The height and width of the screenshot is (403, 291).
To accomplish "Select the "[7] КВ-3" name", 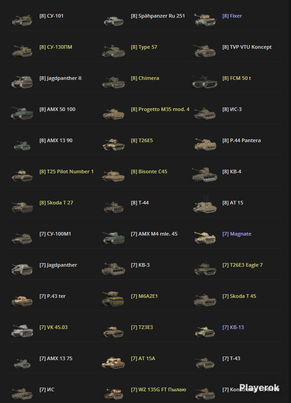I will [x=140, y=265].
